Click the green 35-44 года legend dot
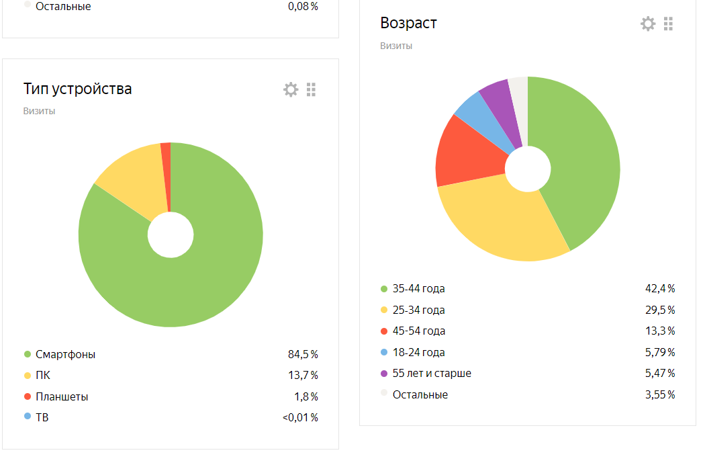 pyautogui.click(x=384, y=289)
